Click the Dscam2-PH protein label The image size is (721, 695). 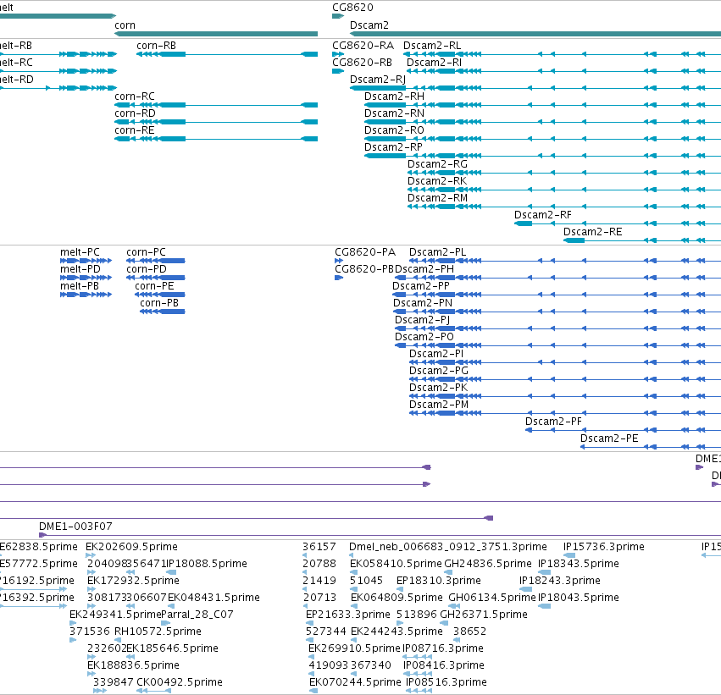click(x=424, y=269)
